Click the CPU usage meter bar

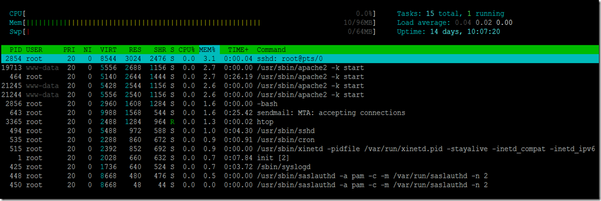[193, 14]
